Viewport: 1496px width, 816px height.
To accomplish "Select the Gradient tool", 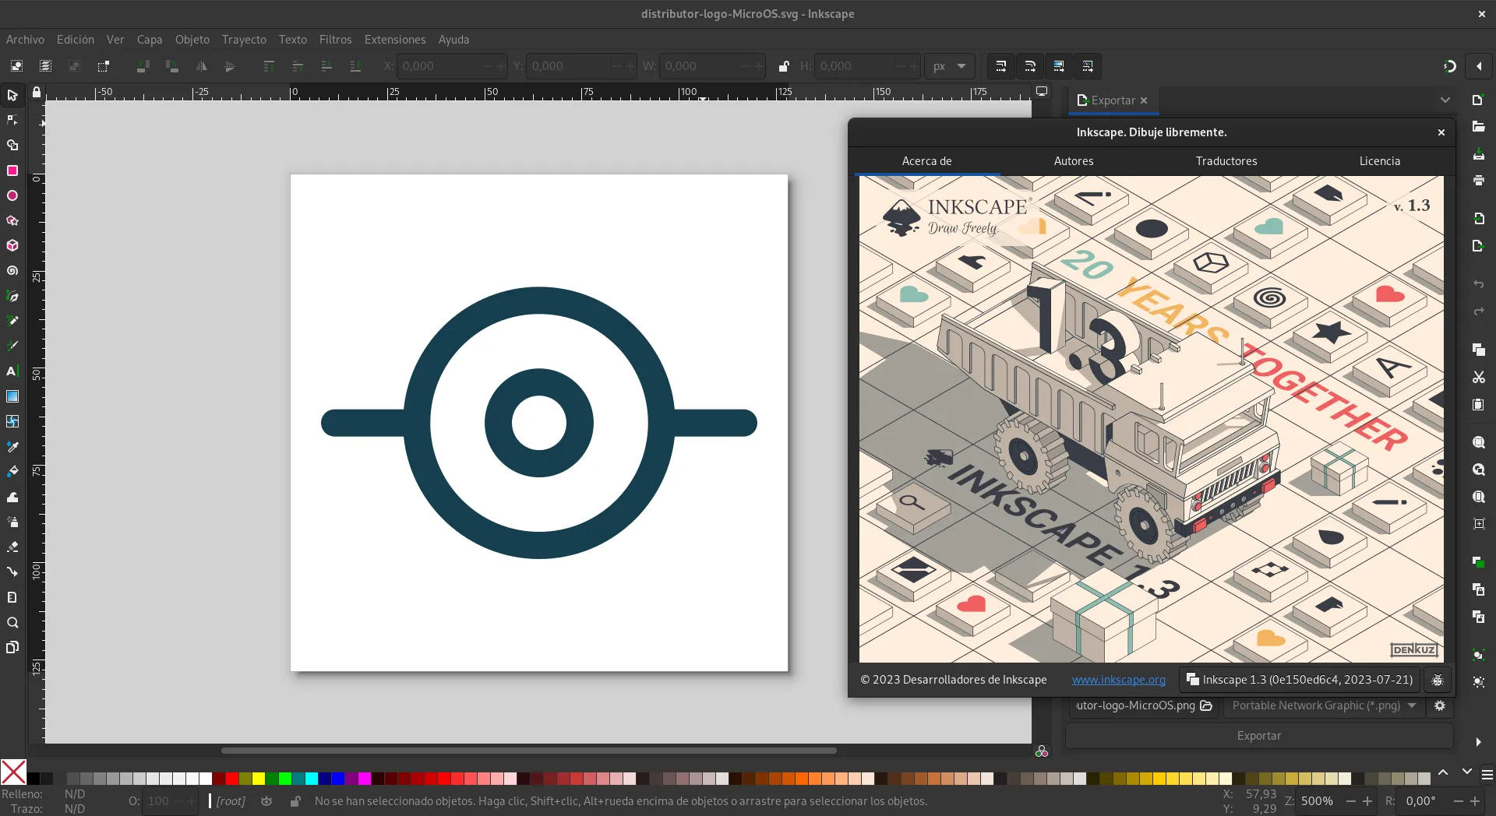I will [12, 396].
